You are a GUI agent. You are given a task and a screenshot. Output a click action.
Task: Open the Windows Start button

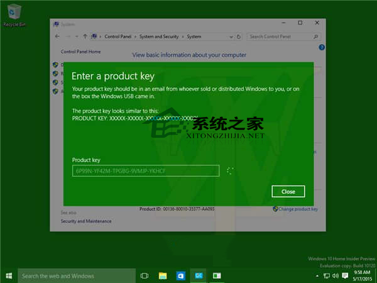coord(9,276)
